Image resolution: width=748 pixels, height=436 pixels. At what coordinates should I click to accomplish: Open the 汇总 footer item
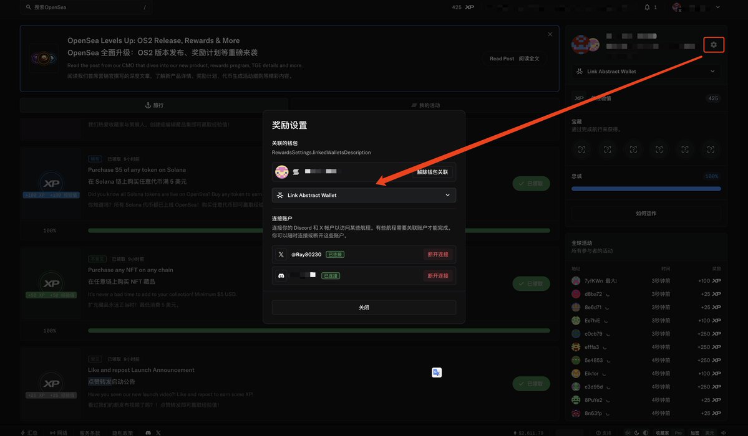[x=29, y=433]
